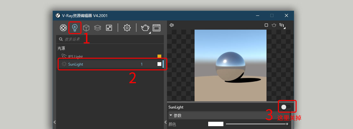Select the SunLight row in the list
Screen dimensions: 353x129
[x=110, y=64]
